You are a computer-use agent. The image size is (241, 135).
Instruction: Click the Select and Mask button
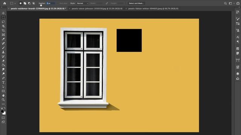(136, 3)
